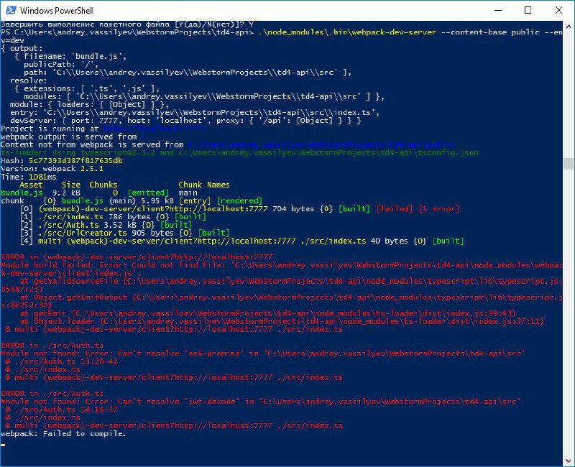The height and width of the screenshot is (467, 575).
Task: Click the 'Can't resolve jwt-decode' error line
Action: click(x=260, y=402)
